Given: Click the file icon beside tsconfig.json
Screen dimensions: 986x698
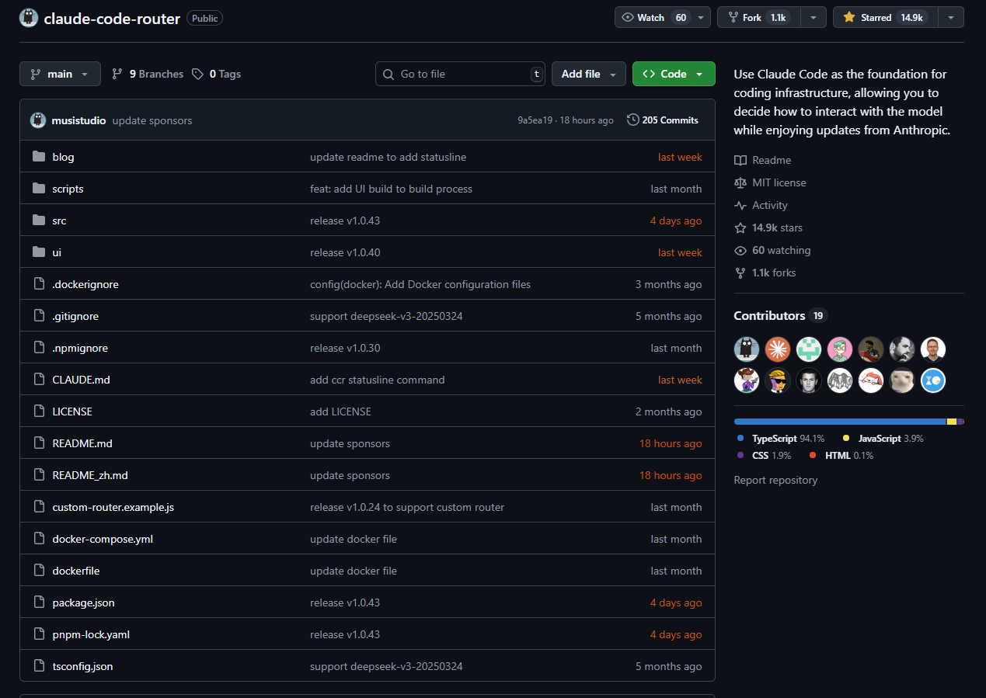Looking at the screenshot, I should click(x=39, y=666).
